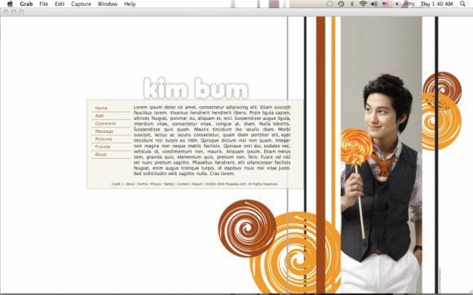Viewport: 473px width, 295px height.
Task: Click the Report footer link
Action: click(197, 184)
